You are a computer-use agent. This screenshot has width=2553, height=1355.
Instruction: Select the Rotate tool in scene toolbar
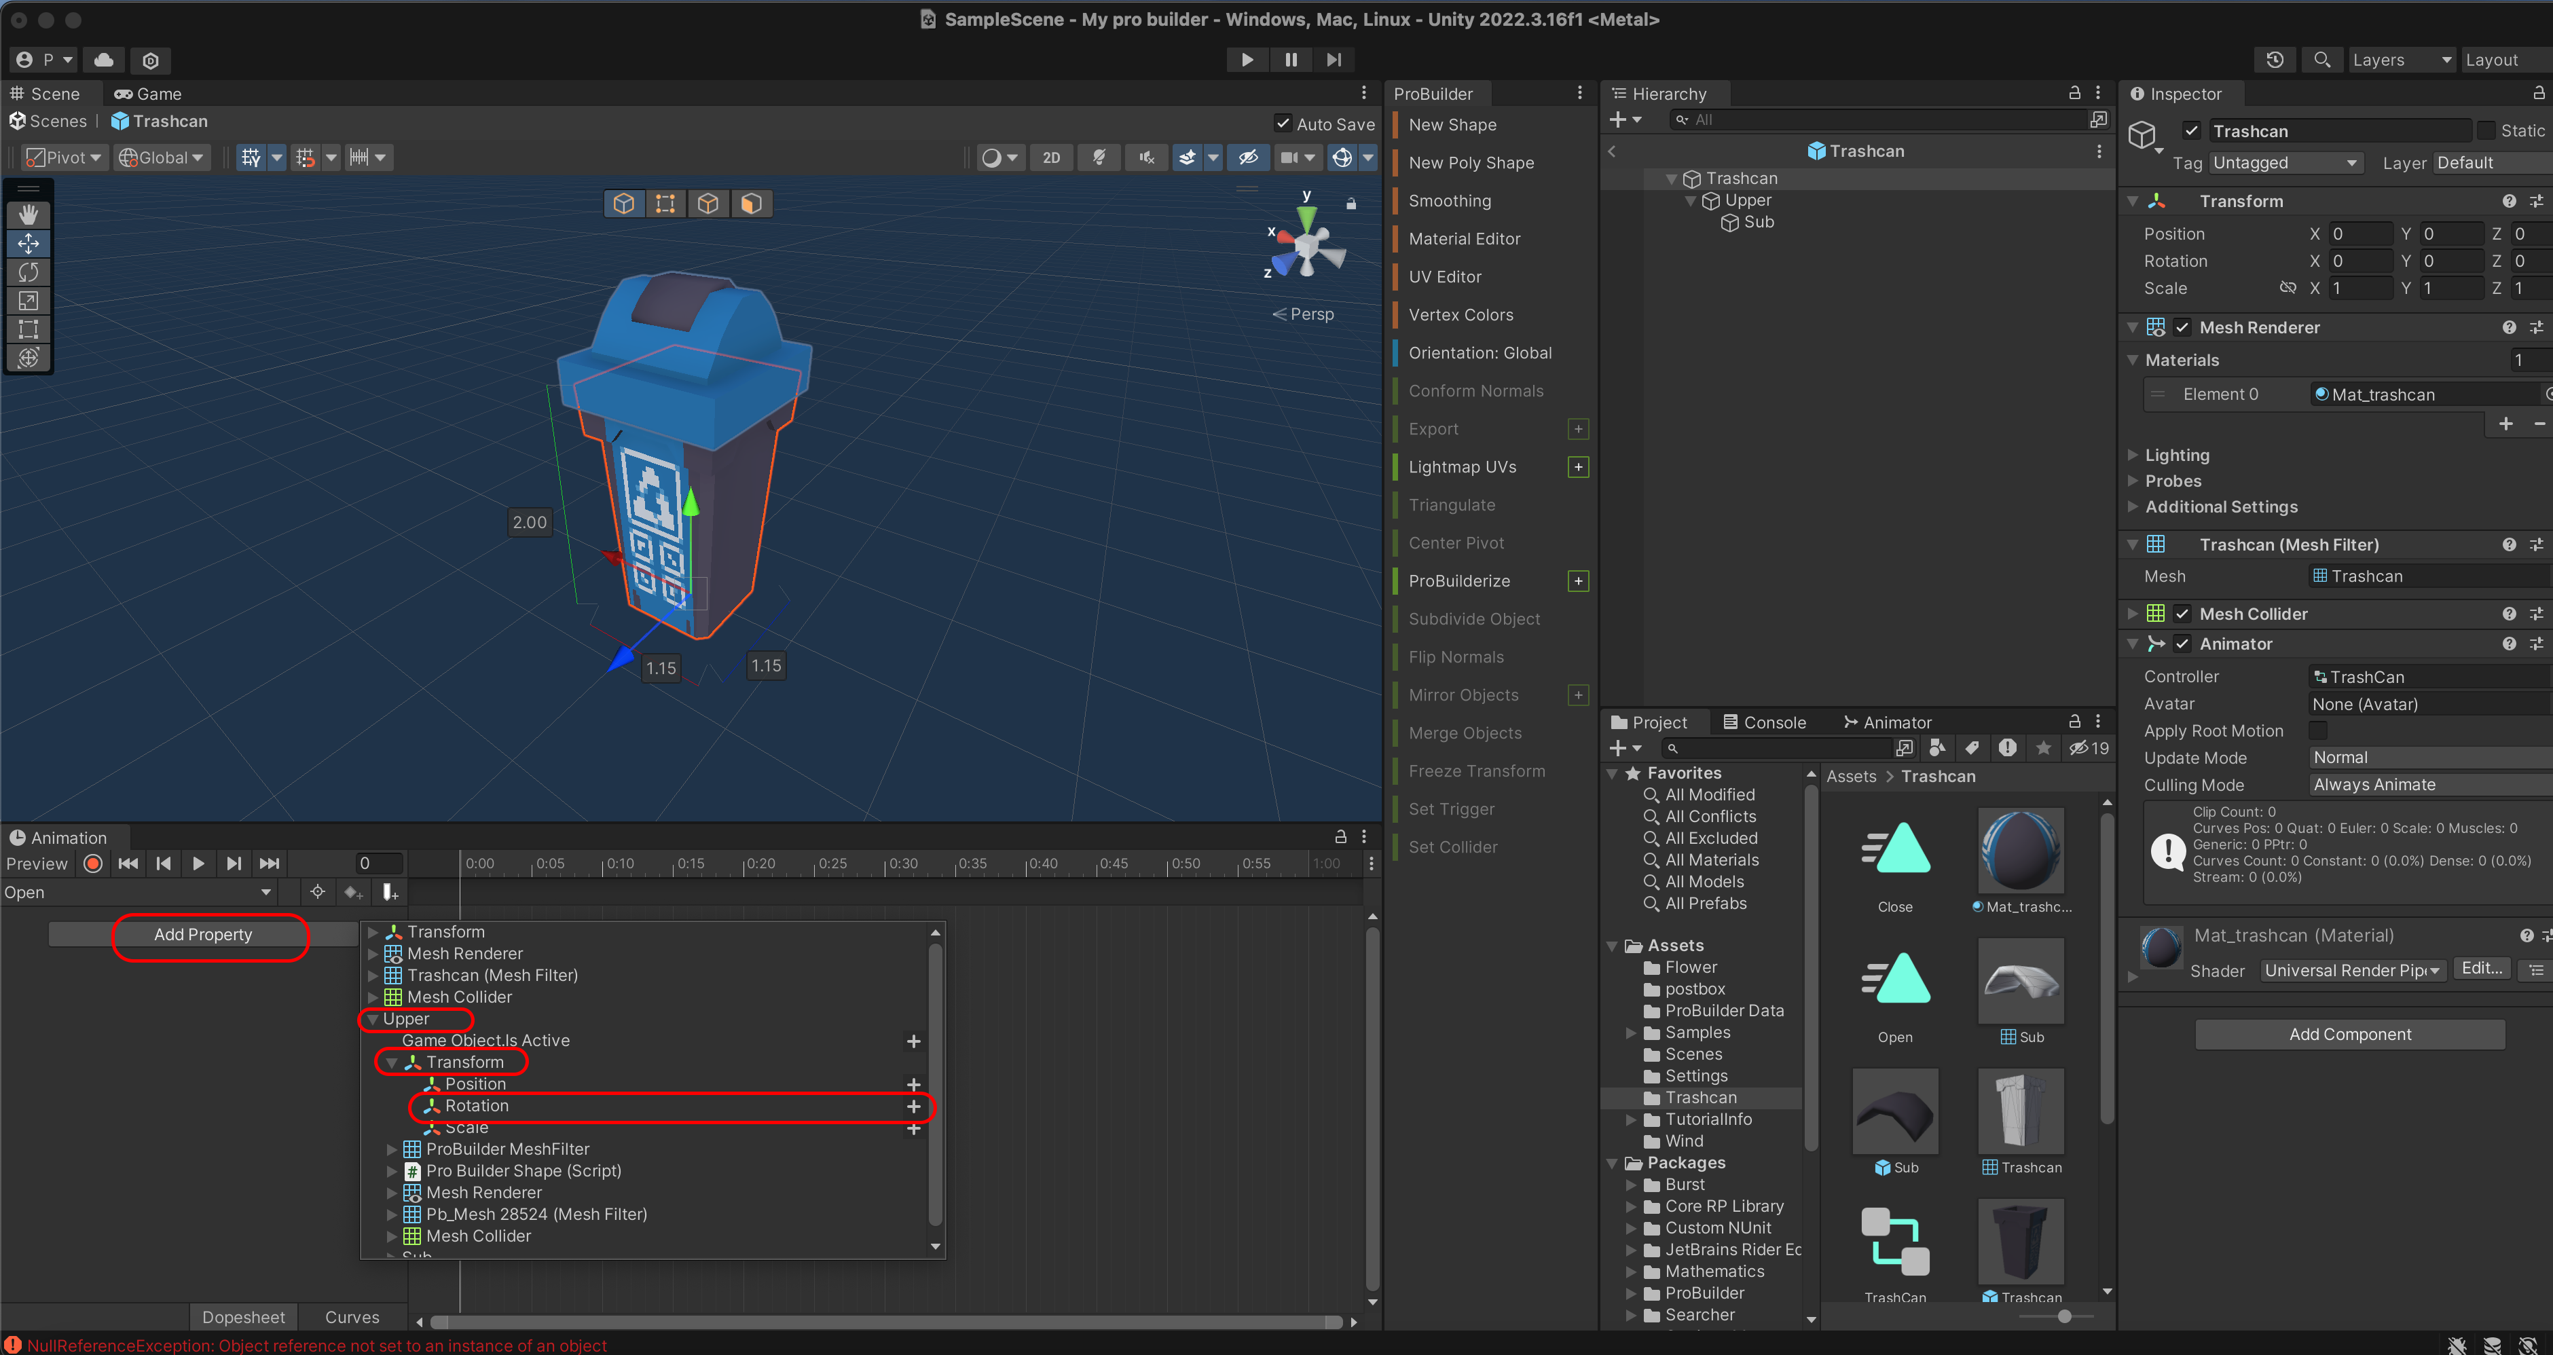pyautogui.click(x=28, y=272)
